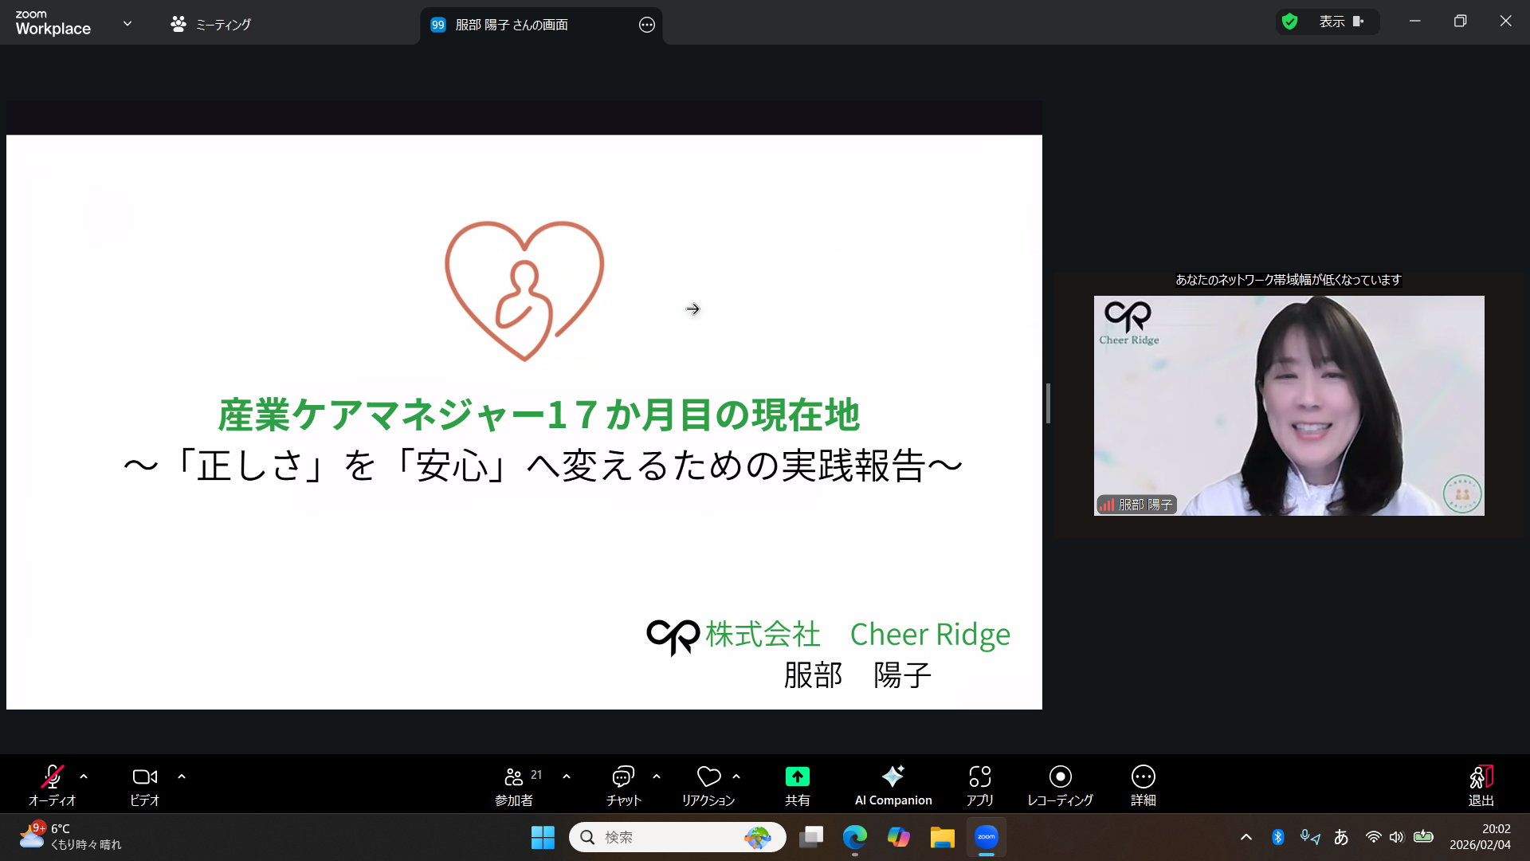The image size is (1530, 861).
Task: Expand video options chevron beside ビデオ
Action: click(182, 776)
